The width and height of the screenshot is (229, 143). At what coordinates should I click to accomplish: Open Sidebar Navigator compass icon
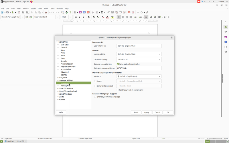[226, 42]
